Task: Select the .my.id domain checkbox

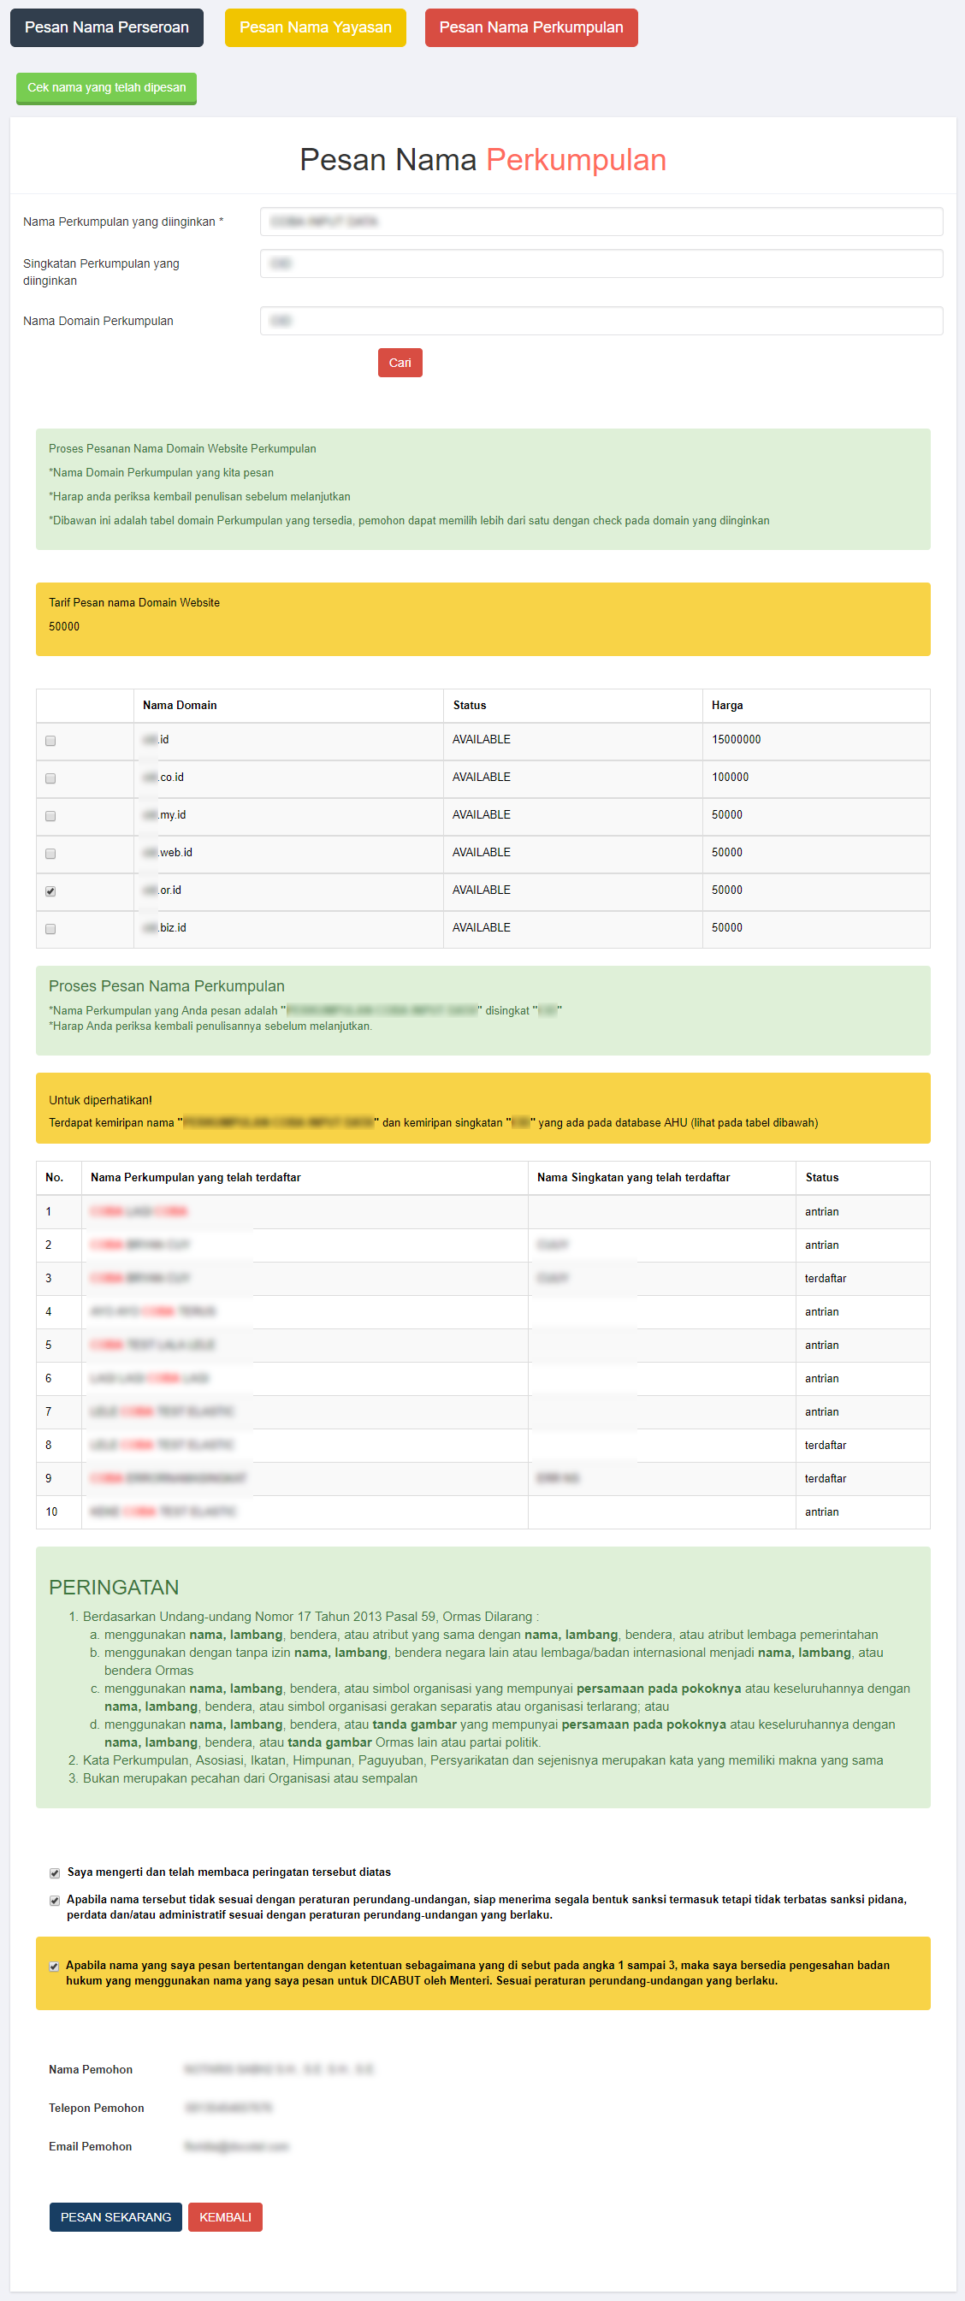Action: pos(51,815)
